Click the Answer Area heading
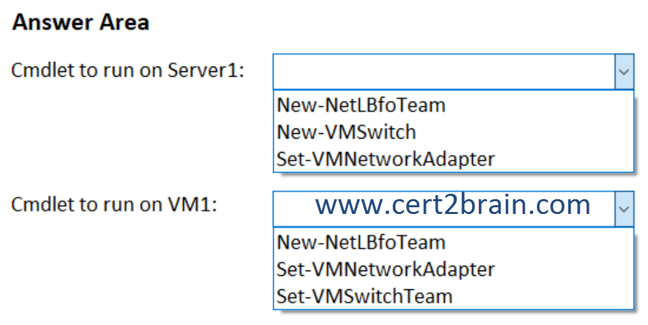 tap(81, 22)
